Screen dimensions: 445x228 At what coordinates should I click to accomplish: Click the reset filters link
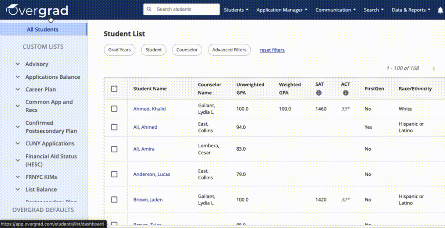pos(272,50)
